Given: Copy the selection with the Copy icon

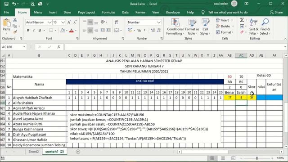Looking at the screenshot, I should [15, 26].
